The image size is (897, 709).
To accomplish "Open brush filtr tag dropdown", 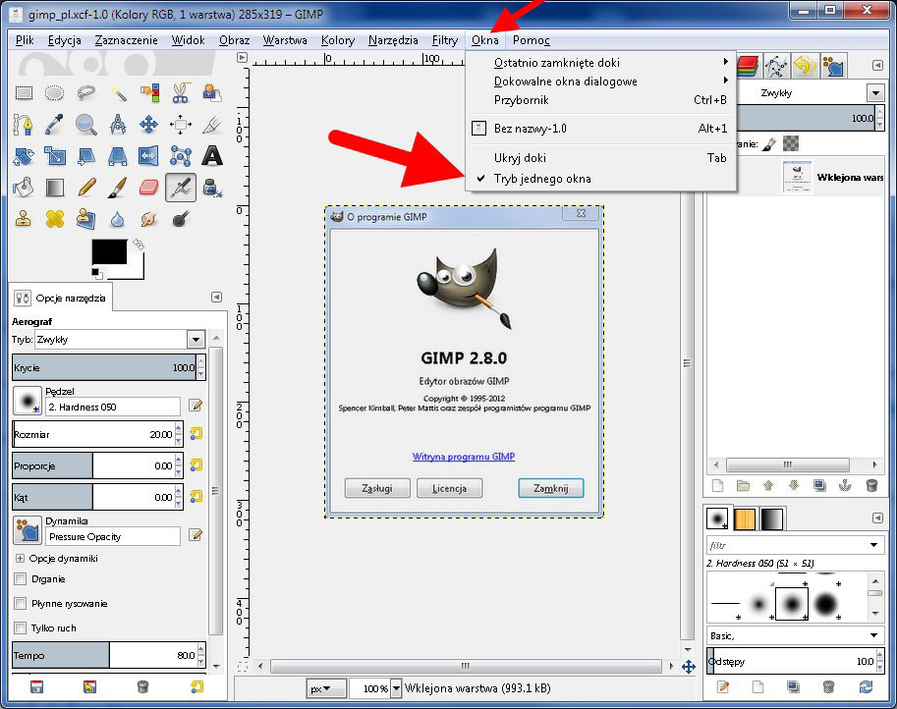I will click(x=873, y=545).
